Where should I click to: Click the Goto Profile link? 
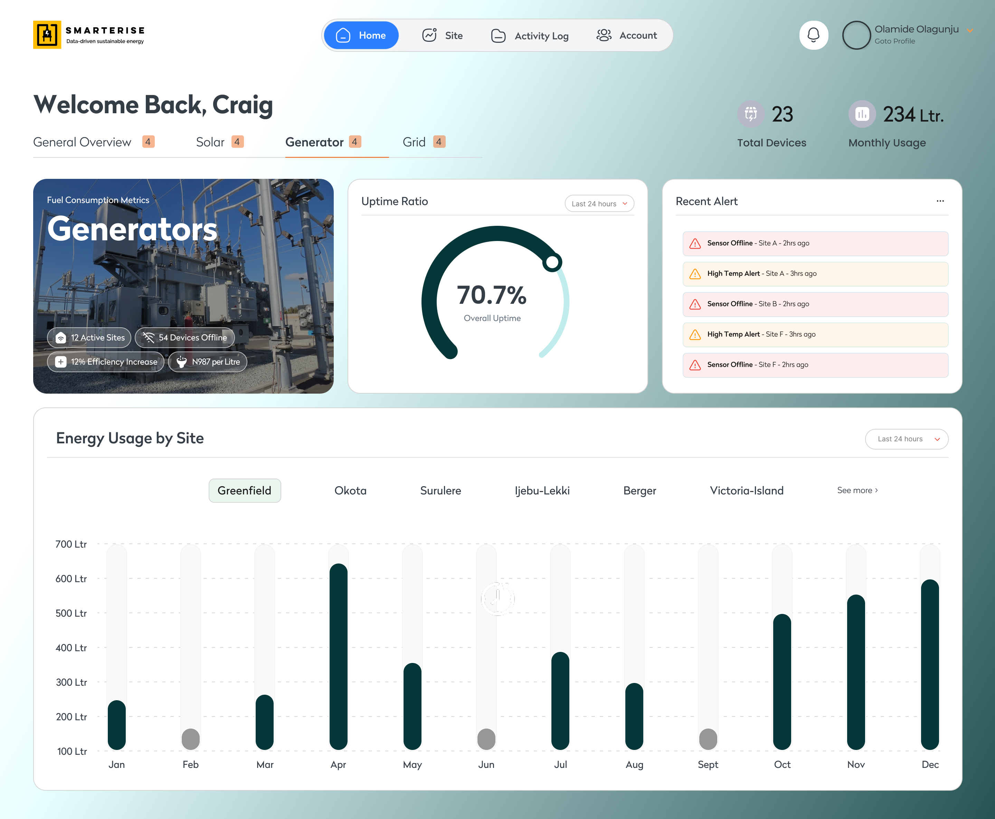pos(894,41)
